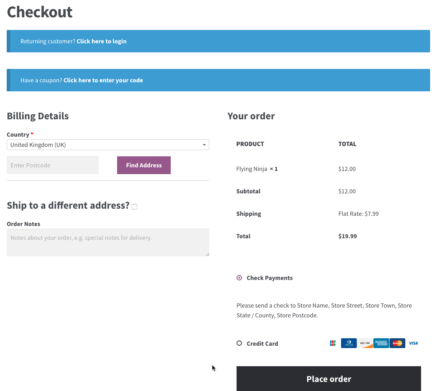Viewport: 440px width, 391px height.
Task: Click the Diners Club card icon
Action: 349,343
